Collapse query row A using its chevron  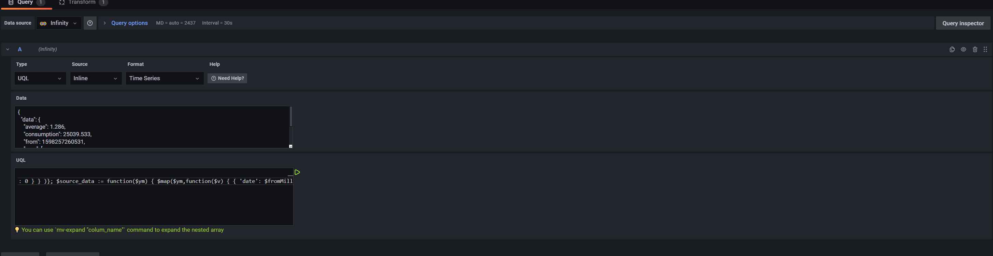7,49
